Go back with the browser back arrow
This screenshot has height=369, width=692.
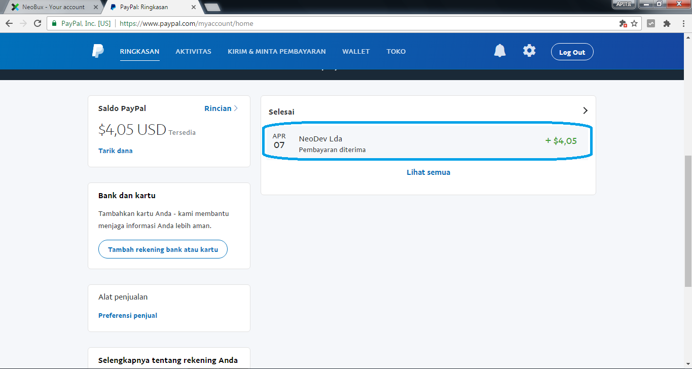click(9, 23)
